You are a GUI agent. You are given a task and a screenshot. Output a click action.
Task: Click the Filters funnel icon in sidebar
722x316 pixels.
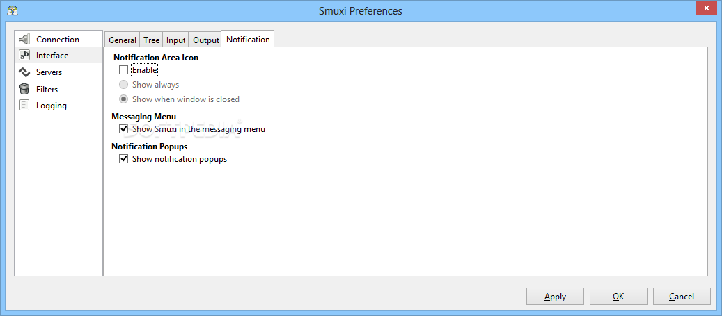pos(24,89)
